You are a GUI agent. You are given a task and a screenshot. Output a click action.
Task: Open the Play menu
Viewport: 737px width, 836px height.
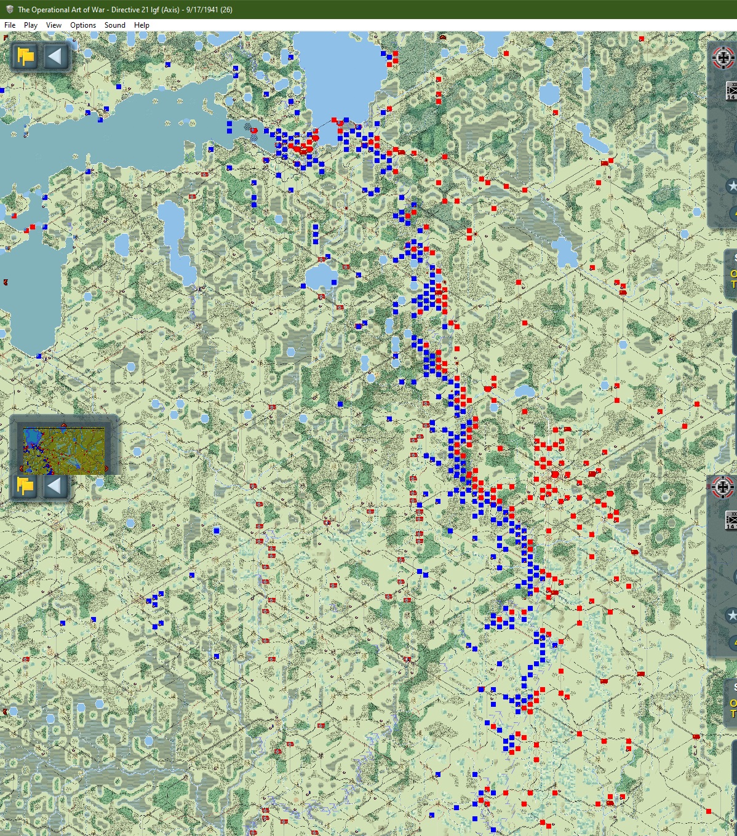[x=31, y=25]
